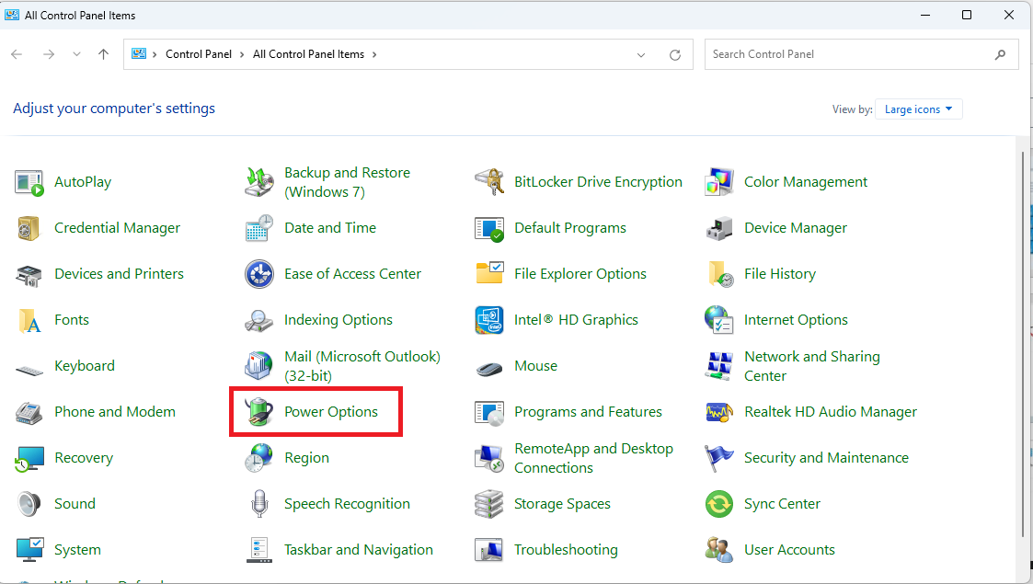The height and width of the screenshot is (584, 1033).
Task: Open the Device Manager link
Action: point(795,228)
